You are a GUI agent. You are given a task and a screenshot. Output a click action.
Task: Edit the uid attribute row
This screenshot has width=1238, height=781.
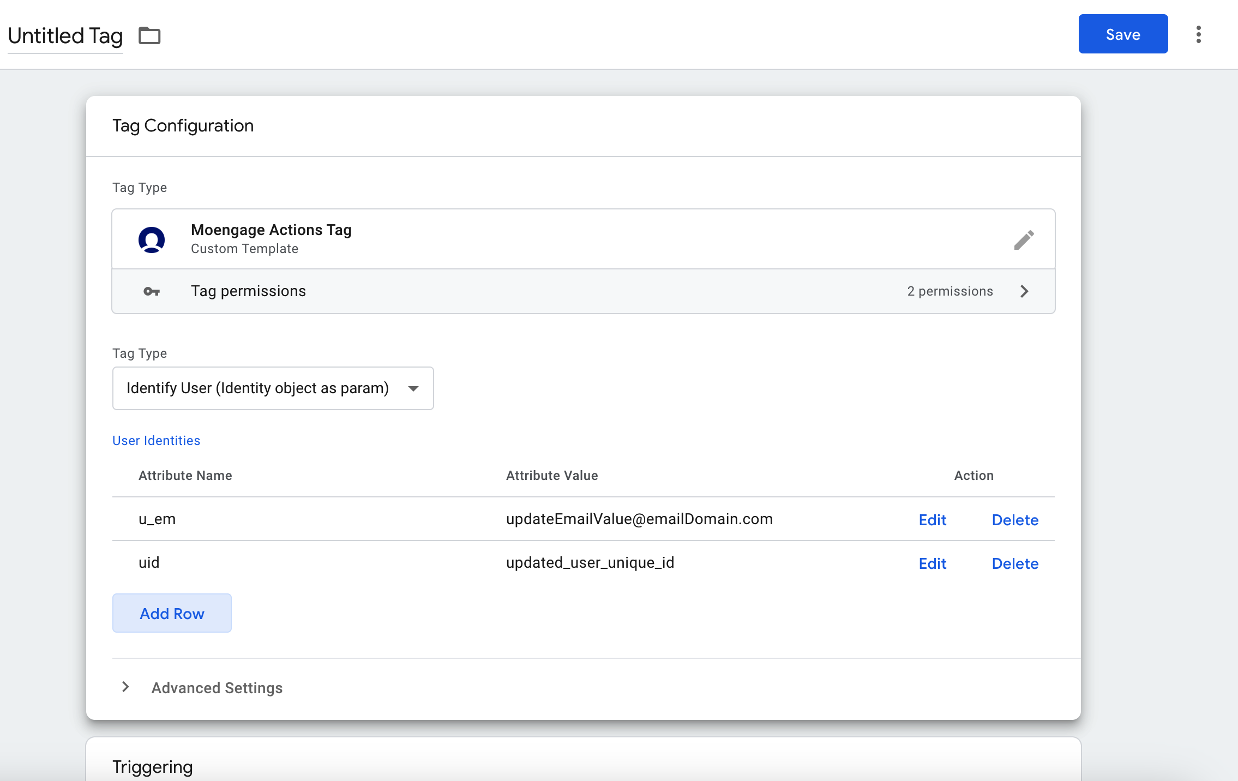coord(933,563)
